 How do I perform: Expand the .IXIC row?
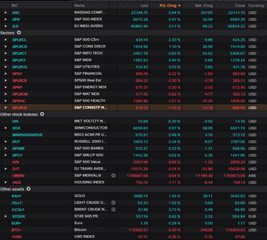coord(6,12)
